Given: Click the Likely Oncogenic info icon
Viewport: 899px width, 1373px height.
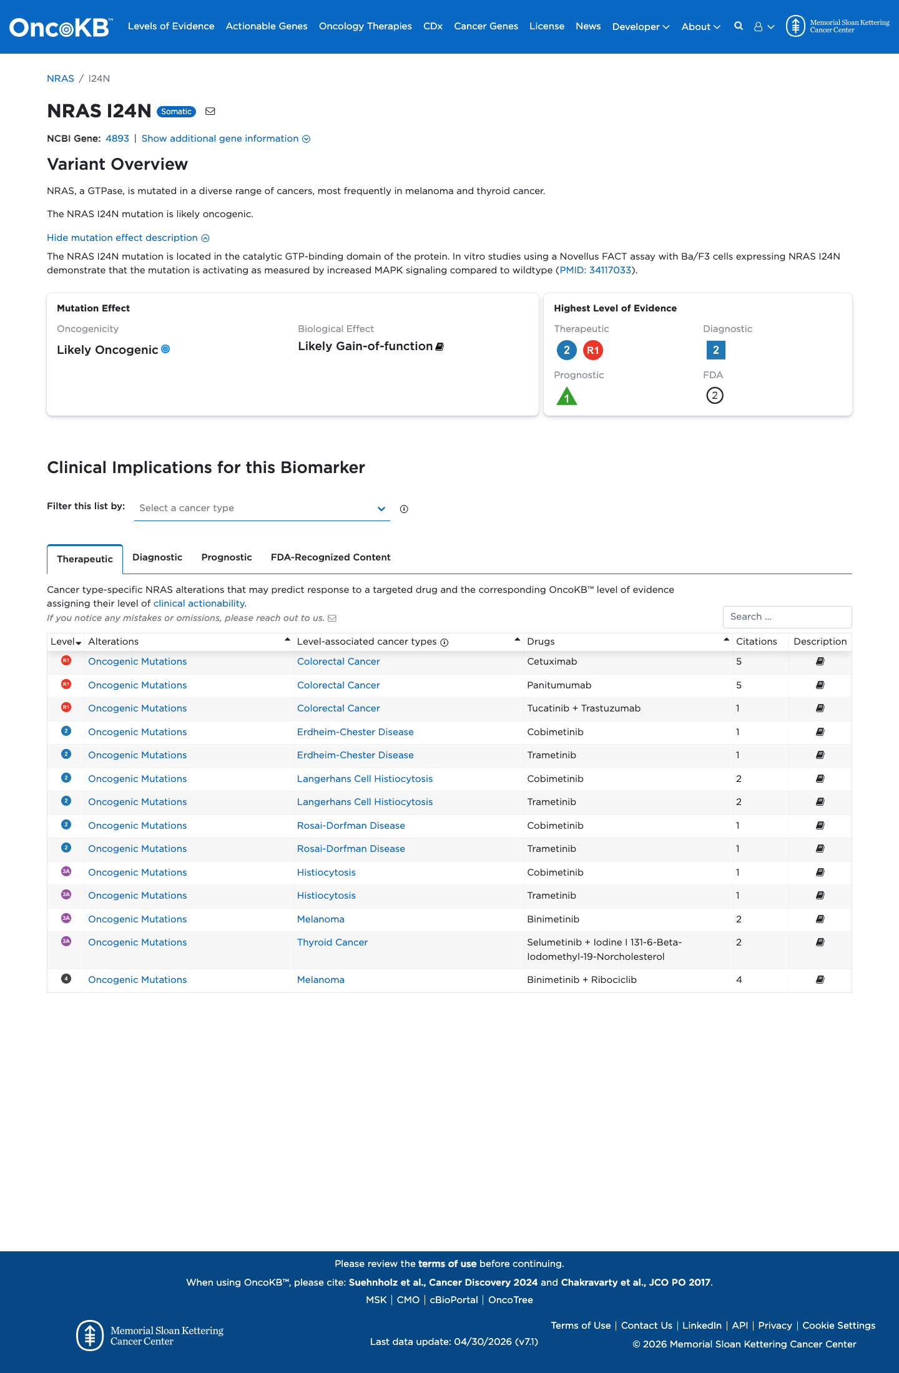Looking at the screenshot, I should click(165, 349).
